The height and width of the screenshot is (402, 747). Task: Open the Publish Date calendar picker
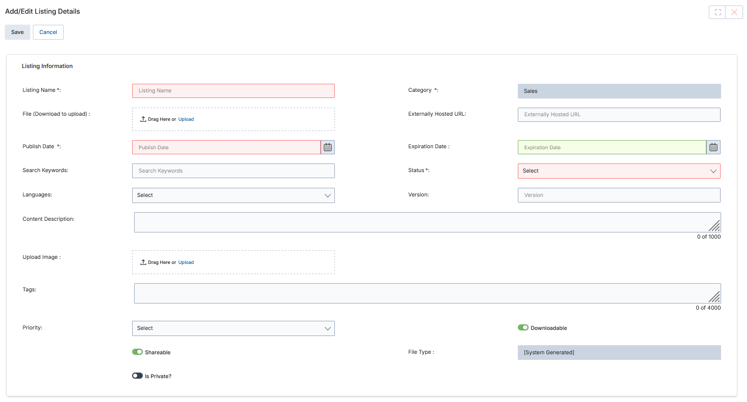[x=328, y=147]
